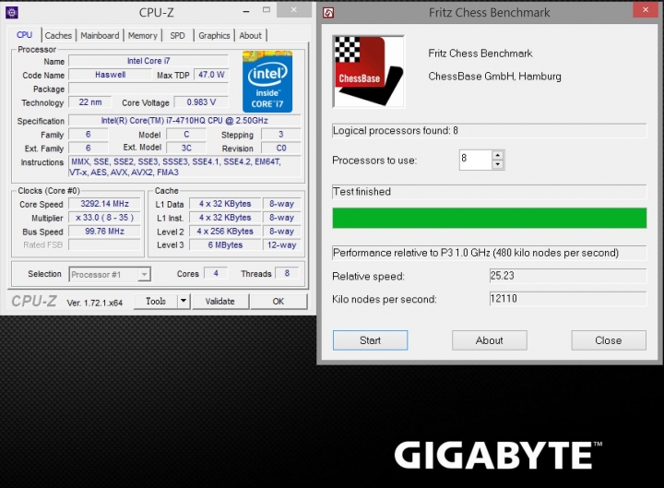
Task: Close the Fritz Chess Benchmark window via X
Action: click(x=645, y=10)
